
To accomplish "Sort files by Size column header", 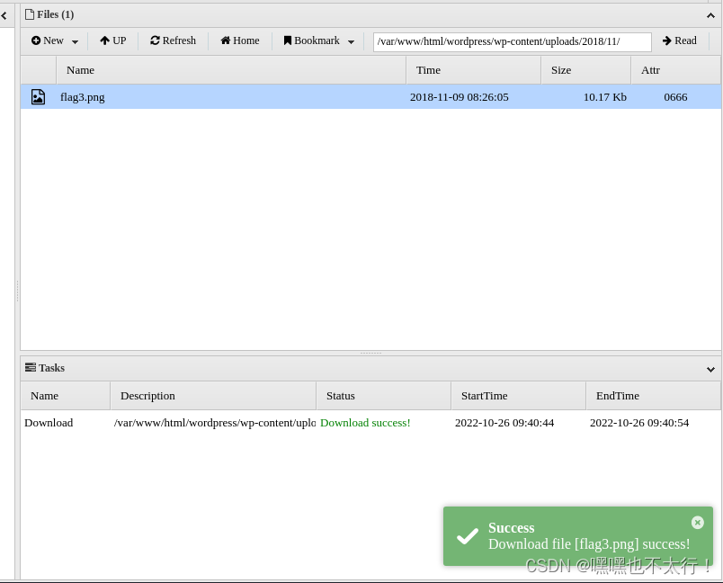I will click(x=586, y=70).
